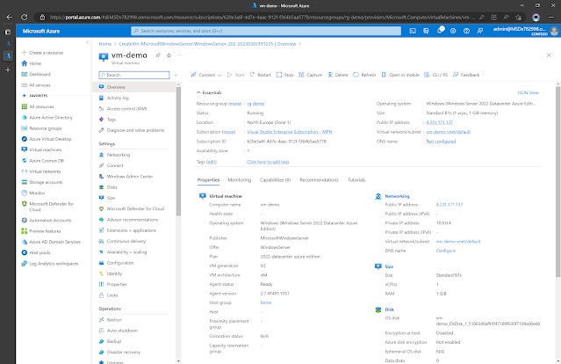
Task: Stop the virtual machine
Action: point(284,75)
